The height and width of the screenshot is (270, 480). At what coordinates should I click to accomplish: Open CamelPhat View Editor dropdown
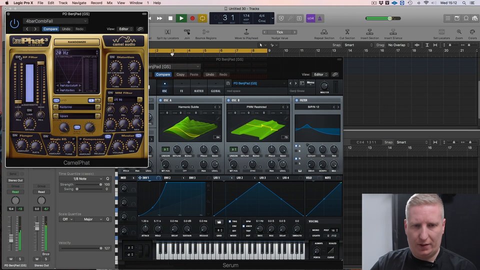coord(125,29)
